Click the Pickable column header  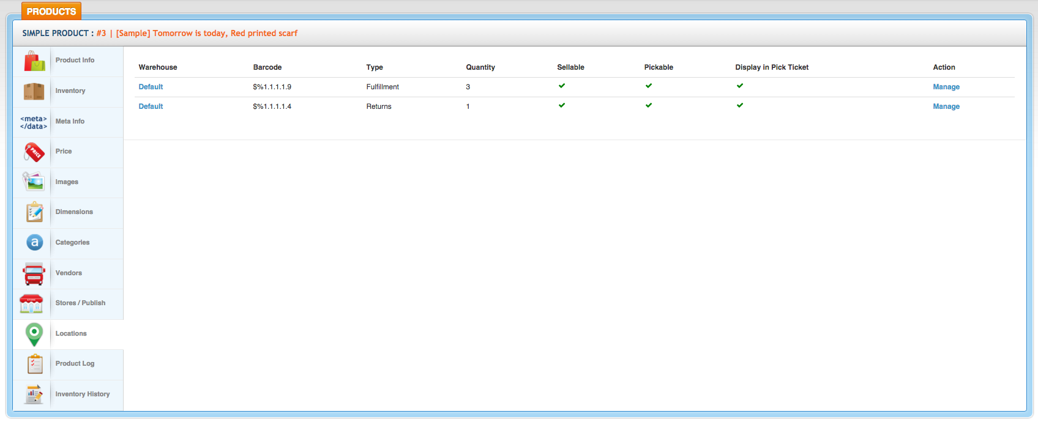click(x=659, y=67)
